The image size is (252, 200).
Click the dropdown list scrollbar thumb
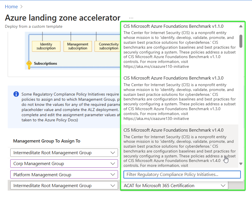(241, 41)
